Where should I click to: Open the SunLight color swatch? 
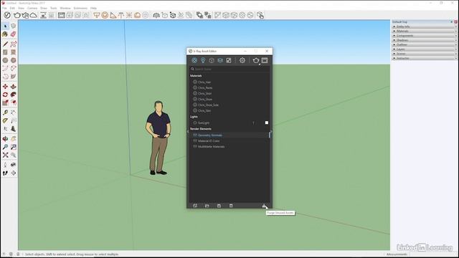267,123
